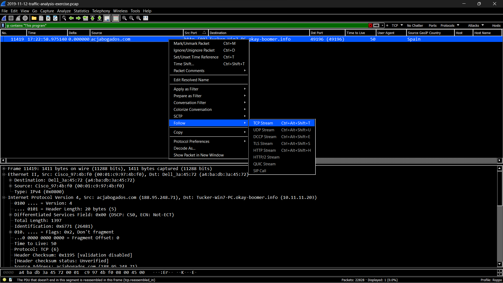Zoom out main window text icon
503x283 pixels.
click(132, 18)
